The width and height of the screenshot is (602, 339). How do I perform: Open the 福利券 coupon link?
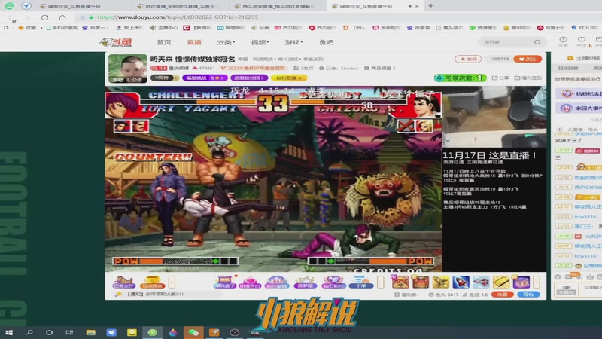click(407, 295)
